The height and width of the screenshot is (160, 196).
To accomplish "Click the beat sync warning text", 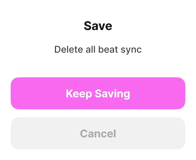I will [x=98, y=49].
